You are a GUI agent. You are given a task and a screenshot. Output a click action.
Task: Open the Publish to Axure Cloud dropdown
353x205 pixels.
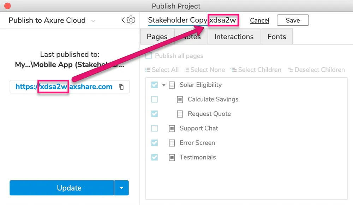pos(93,21)
